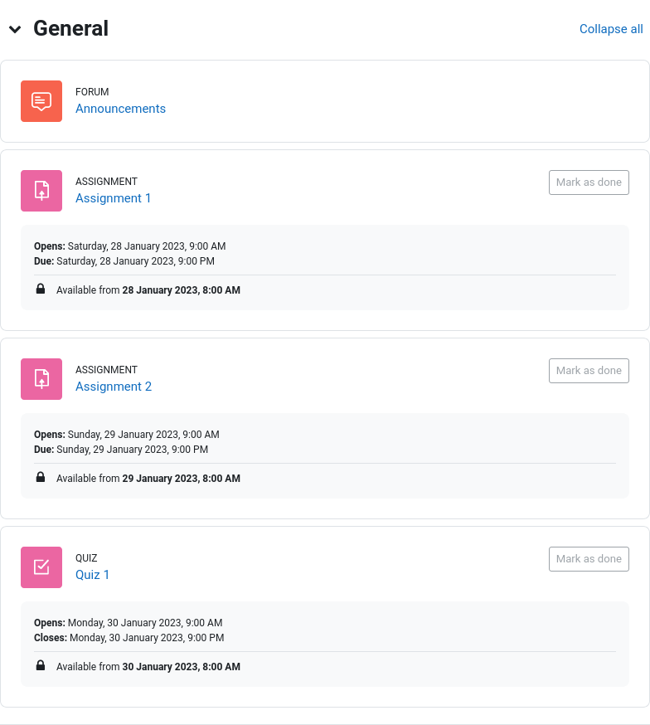Click lock icon under Assignment 2
Screen dimensions: 650x725
pos(41,477)
